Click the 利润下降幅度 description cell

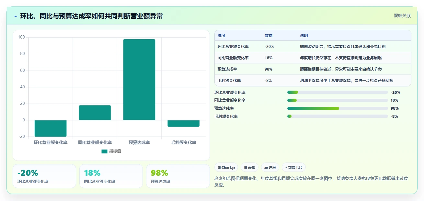point(347,81)
